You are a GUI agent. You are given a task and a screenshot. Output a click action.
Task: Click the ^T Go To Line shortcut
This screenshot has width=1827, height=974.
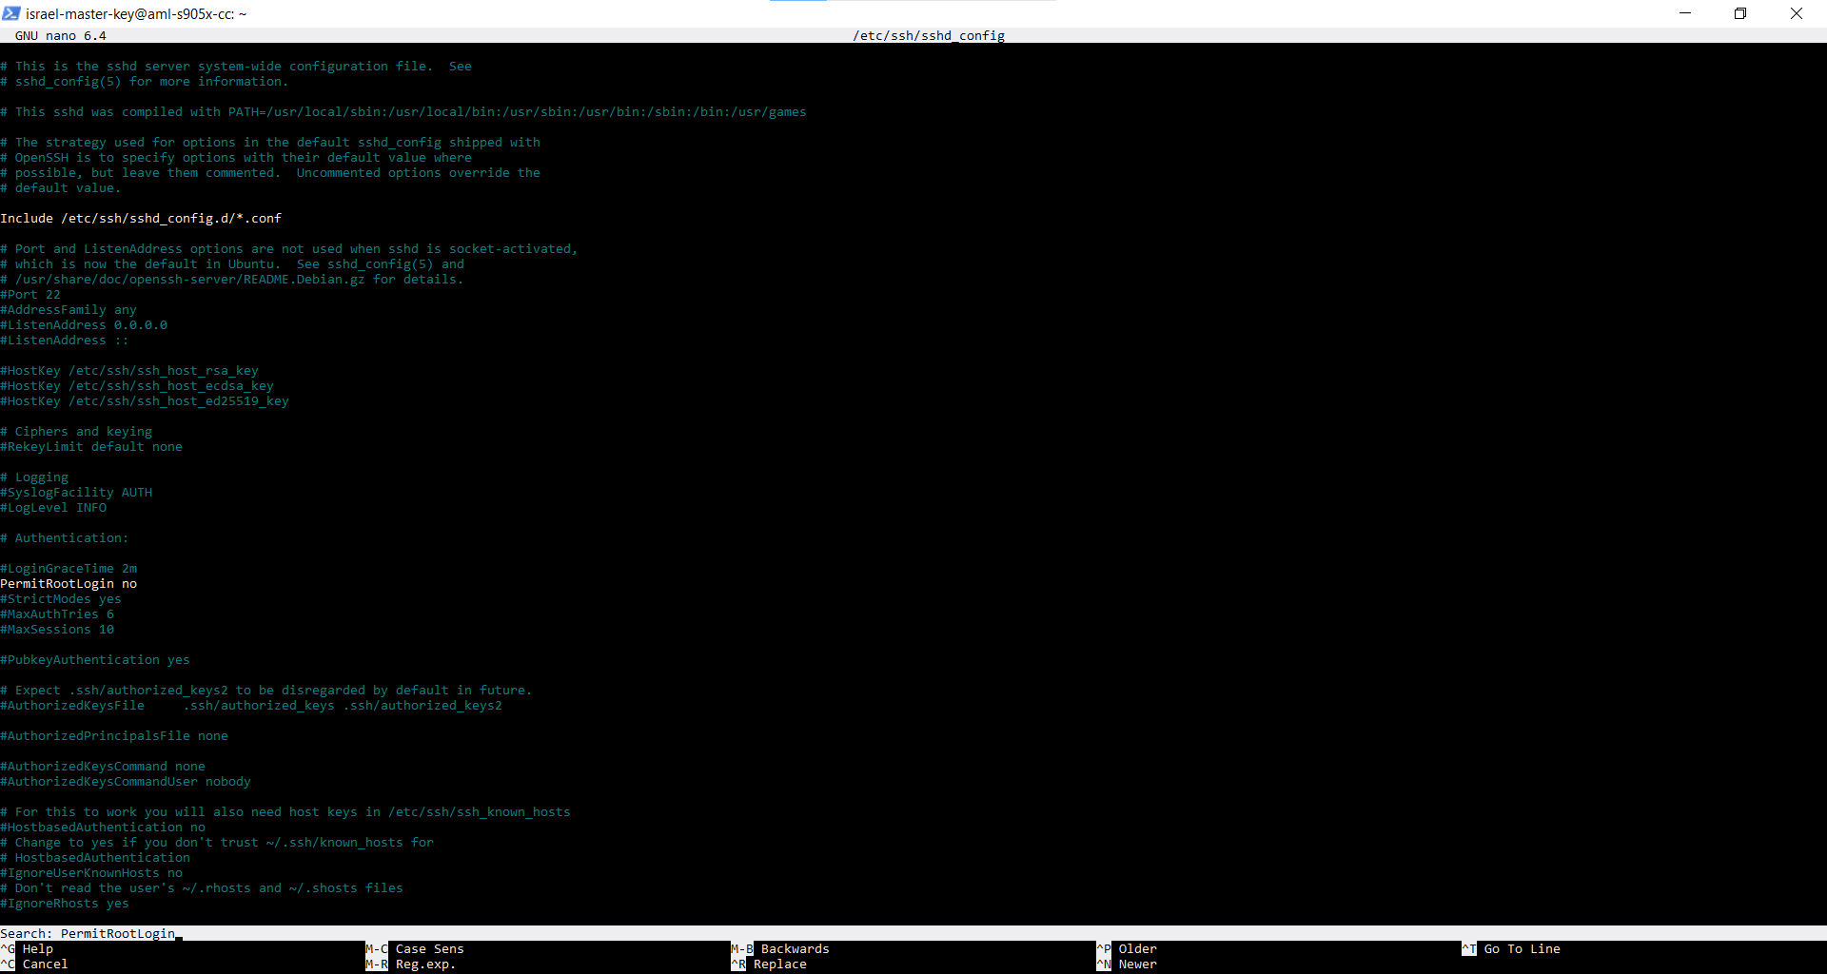[x=1511, y=948]
